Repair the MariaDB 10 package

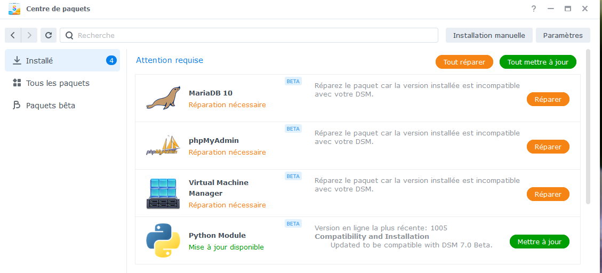click(x=548, y=99)
